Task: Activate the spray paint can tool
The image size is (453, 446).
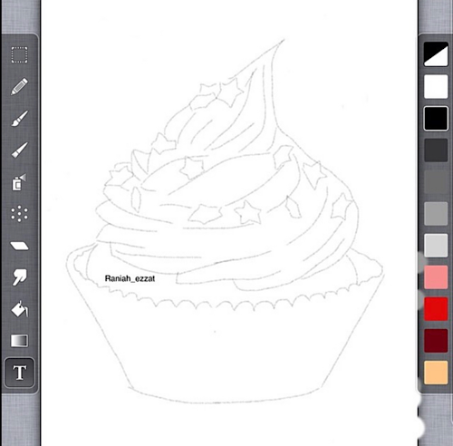Action: (20, 182)
